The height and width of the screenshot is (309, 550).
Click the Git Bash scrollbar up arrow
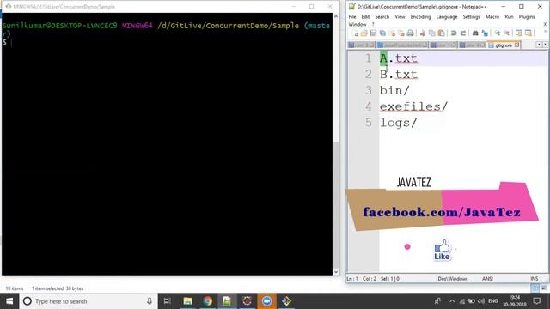336,16
